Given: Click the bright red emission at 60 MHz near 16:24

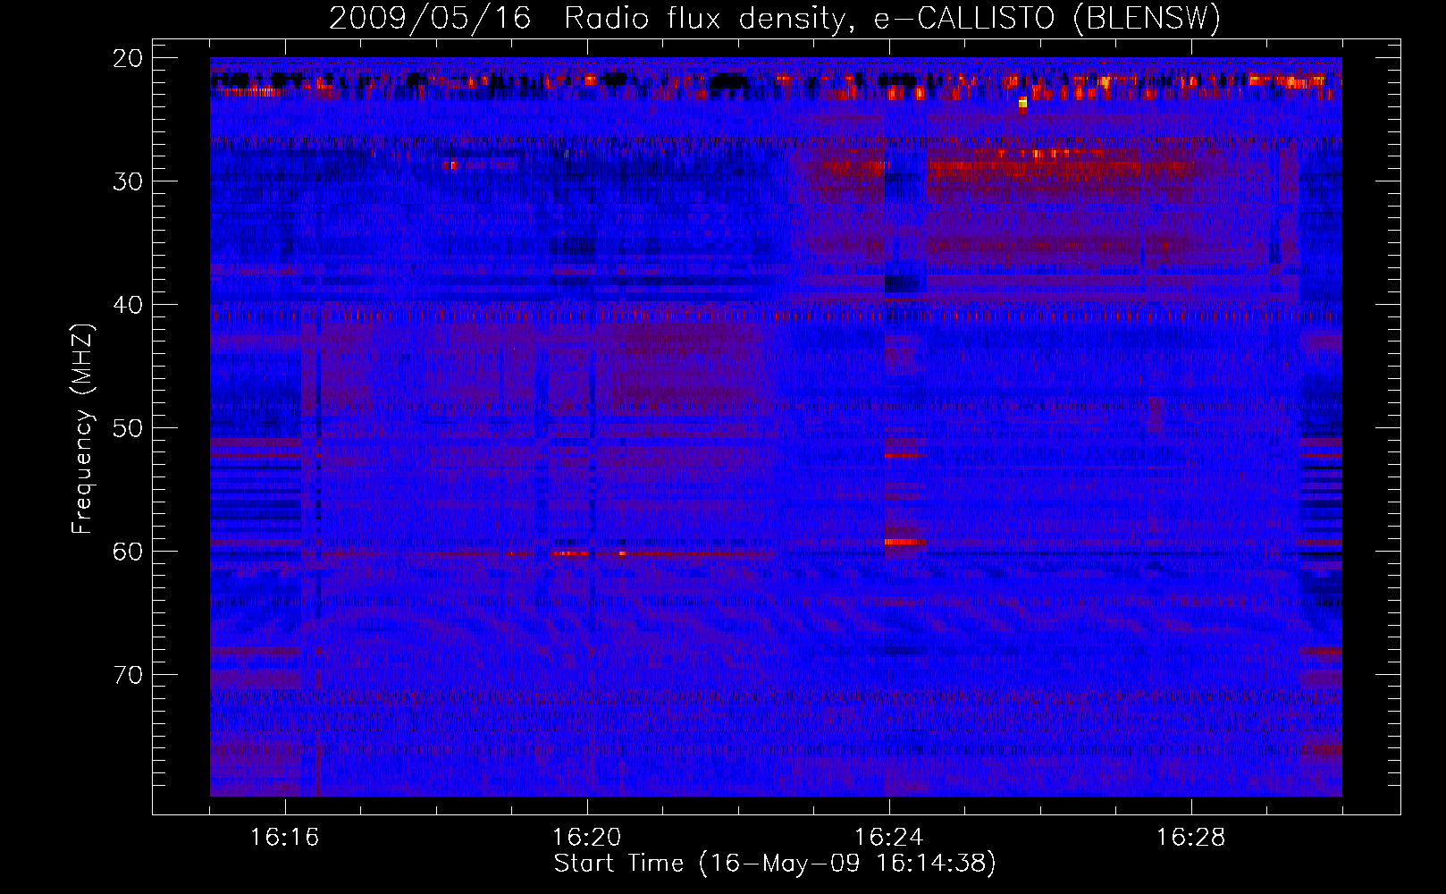Looking at the screenshot, I should coord(905,542).
